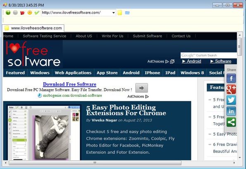This screenshot has width=246, height=169.
Task: Click the photo editor article thumbnail
Action: click(44, 133)
